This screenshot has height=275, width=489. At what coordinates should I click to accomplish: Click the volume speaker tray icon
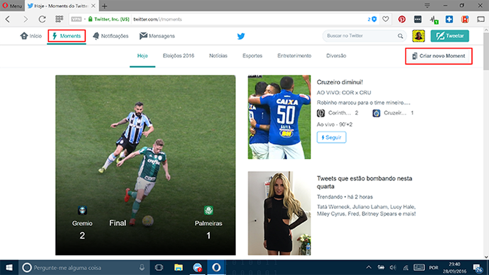pos(393,267)
